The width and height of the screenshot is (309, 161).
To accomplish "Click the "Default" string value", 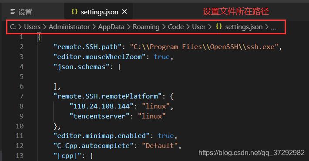I will tap(160, 146).
